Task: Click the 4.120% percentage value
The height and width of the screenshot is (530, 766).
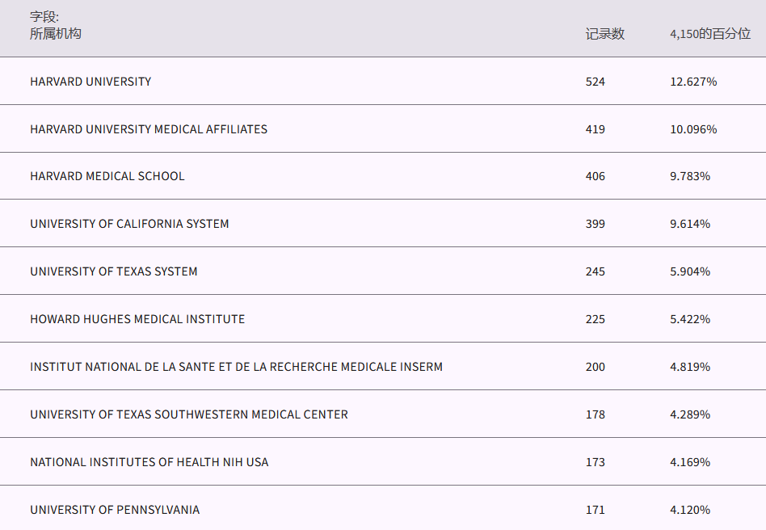Action: pyautogui.click(x=690, y=510)
